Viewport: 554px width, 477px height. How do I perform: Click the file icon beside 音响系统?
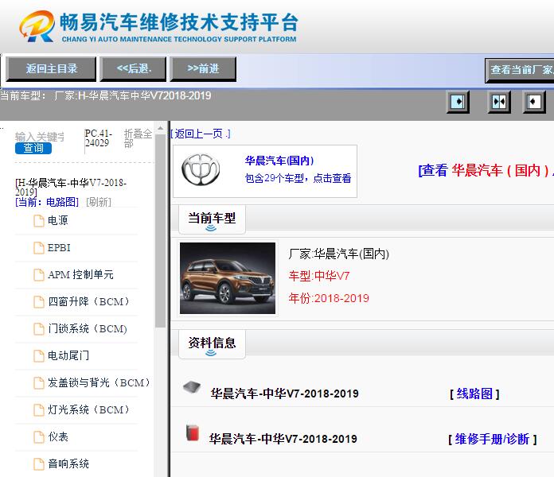[x=38, y=464]
